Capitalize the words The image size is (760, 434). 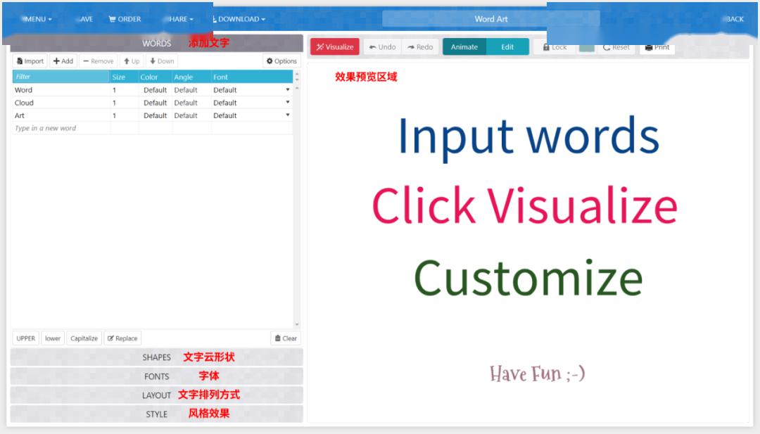pos(84,338)
